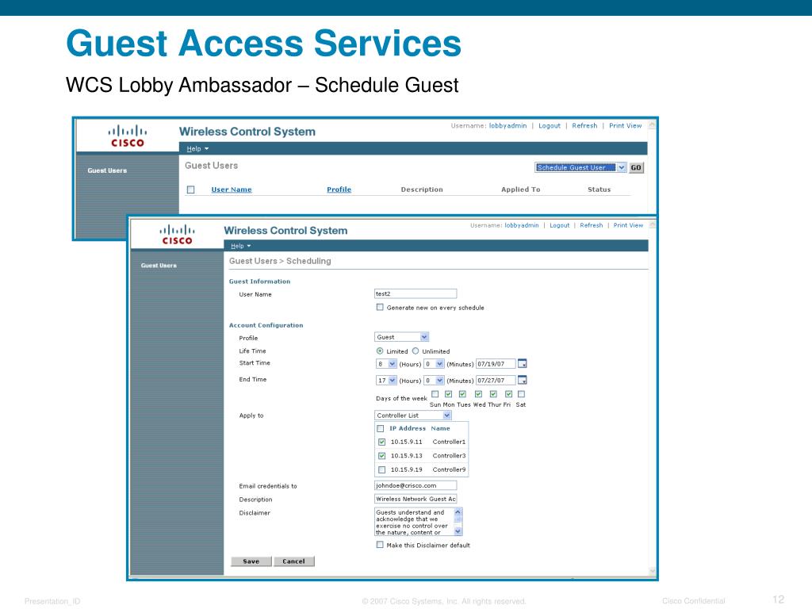
Task: Open the End Time calendar picker icon
Action: point(522,380)
